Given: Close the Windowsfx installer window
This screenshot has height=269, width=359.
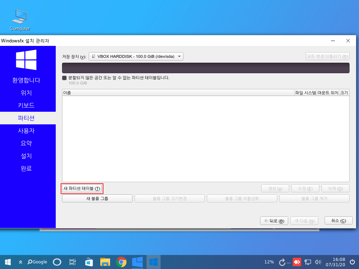Looking at the screenshot, I should [348, 41].
